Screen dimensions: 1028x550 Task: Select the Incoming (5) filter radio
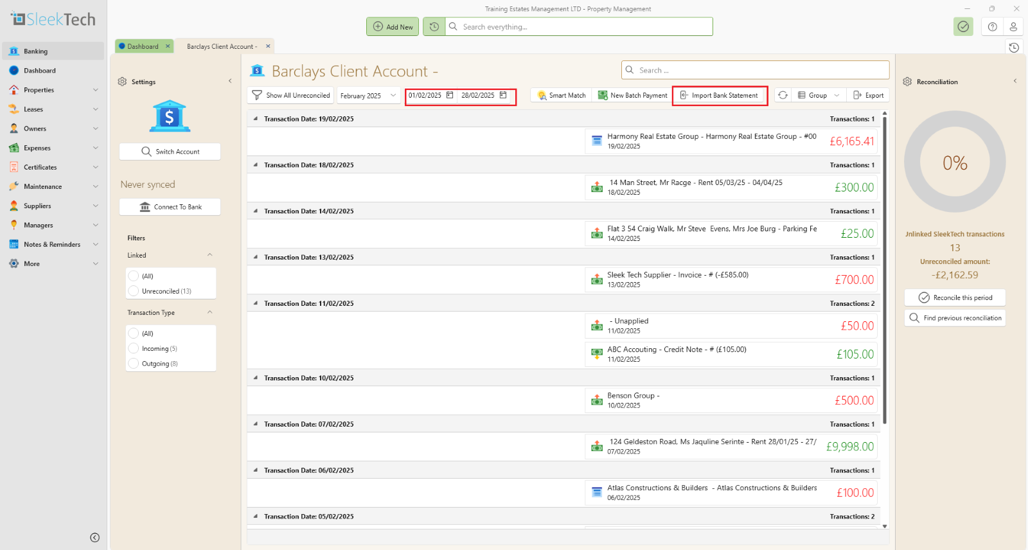click(134, 348)
